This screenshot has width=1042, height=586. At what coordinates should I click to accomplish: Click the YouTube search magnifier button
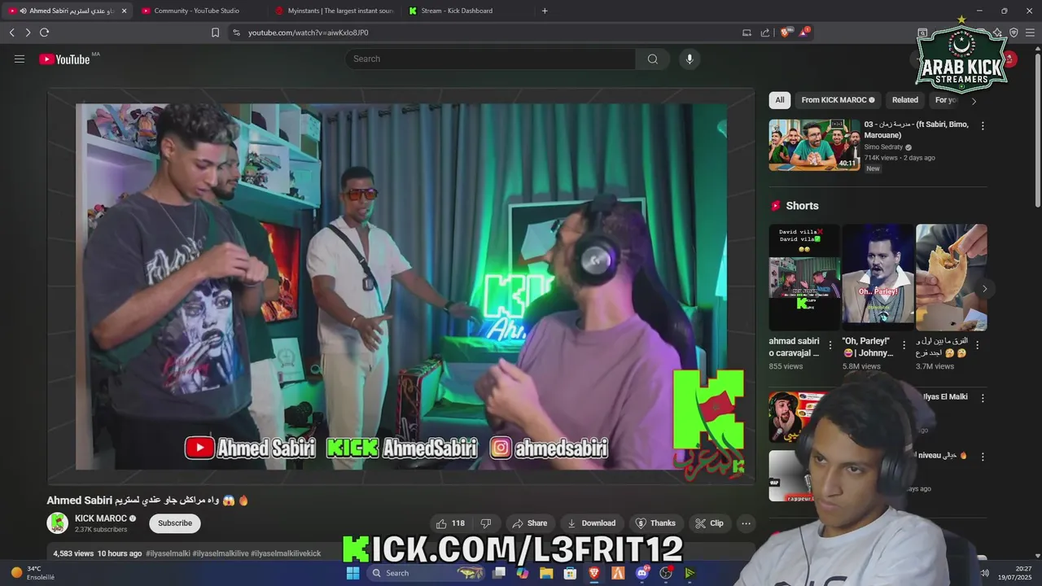click(653, 59)
